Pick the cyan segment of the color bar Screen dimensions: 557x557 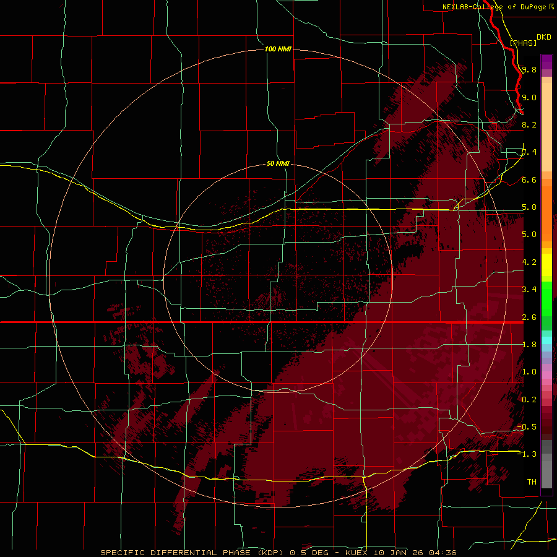click(546, 340)
